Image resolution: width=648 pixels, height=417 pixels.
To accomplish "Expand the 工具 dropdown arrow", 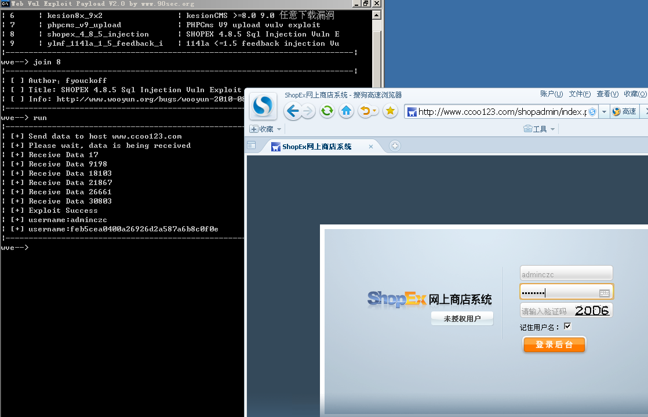I will pos(552,129).
